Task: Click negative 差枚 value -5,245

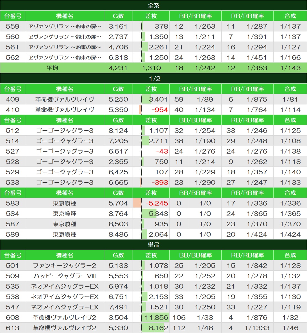Action: (x=157, y=203)
